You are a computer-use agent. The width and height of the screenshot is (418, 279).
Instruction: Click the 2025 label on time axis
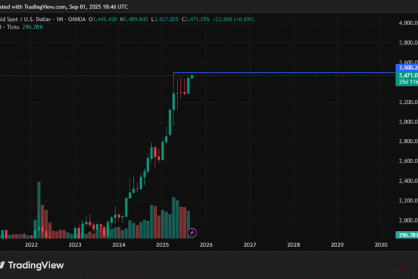click(162, 246)
